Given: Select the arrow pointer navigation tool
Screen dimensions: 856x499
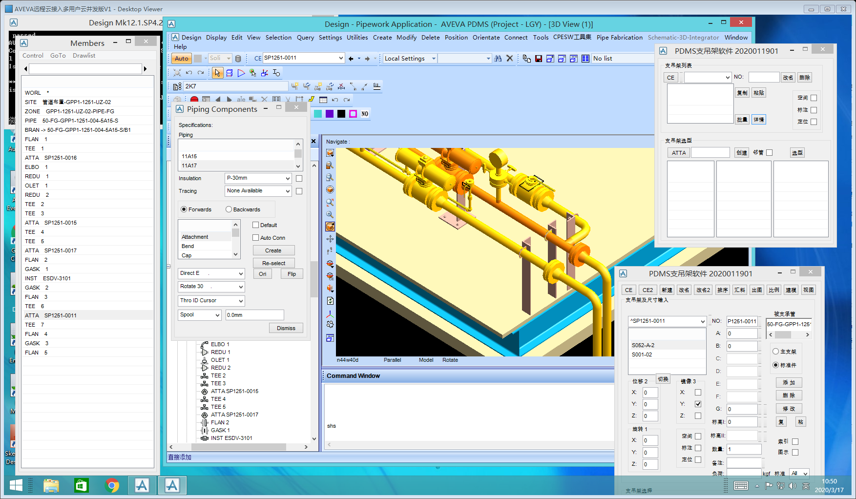Looking at the screenshot, I should click(217, 73).
